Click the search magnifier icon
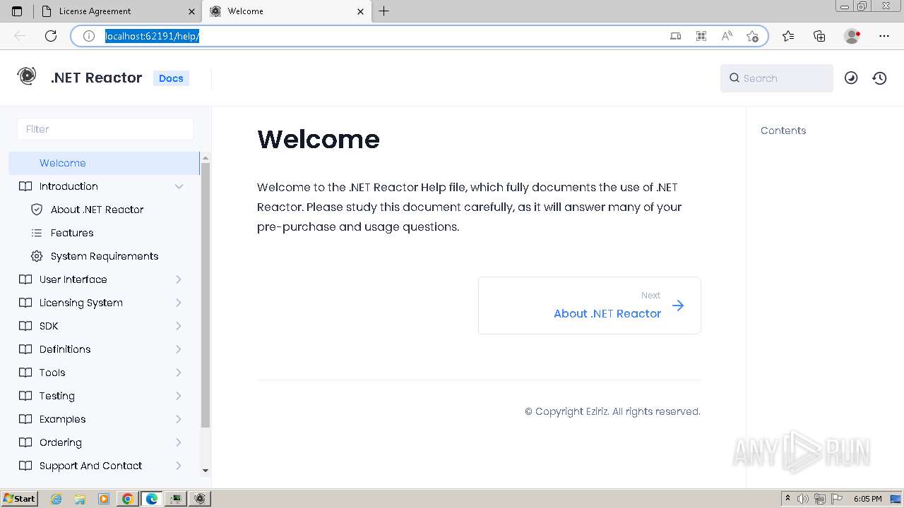 (x=734, y=78)
